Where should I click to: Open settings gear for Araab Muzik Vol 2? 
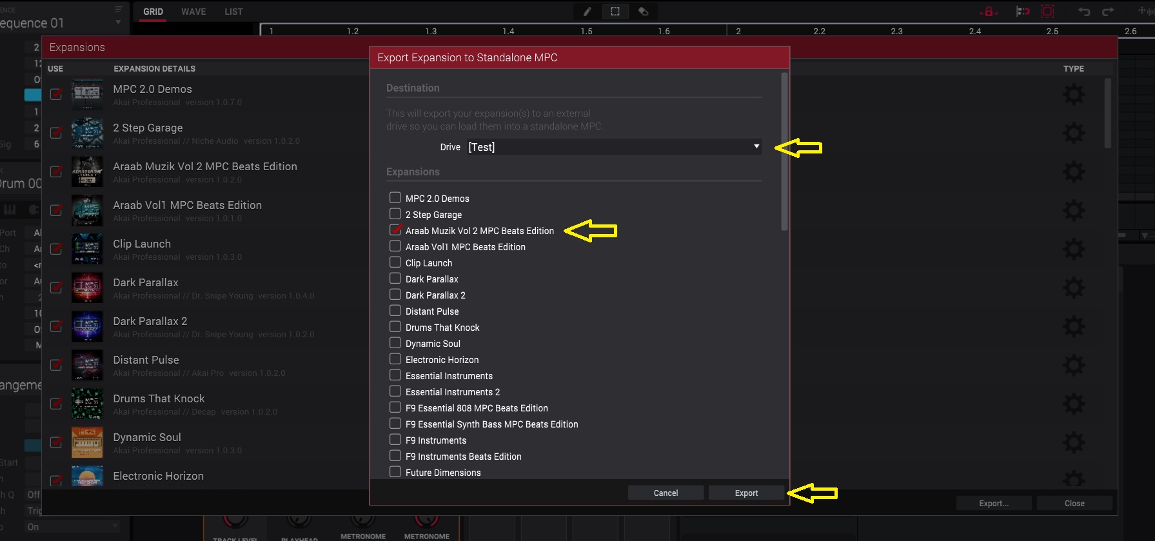pos(1074,172)
